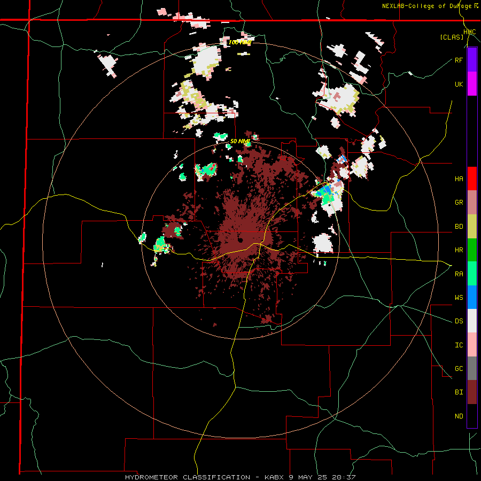Click the IC legend label
481x481 pixels.
click(x=459, y=345)
